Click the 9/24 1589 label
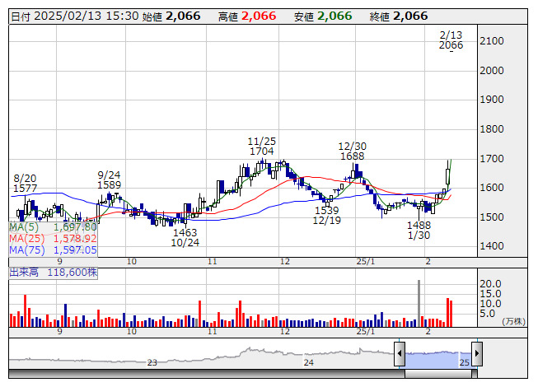The image size is (538, 387). [x=109, y=180]
